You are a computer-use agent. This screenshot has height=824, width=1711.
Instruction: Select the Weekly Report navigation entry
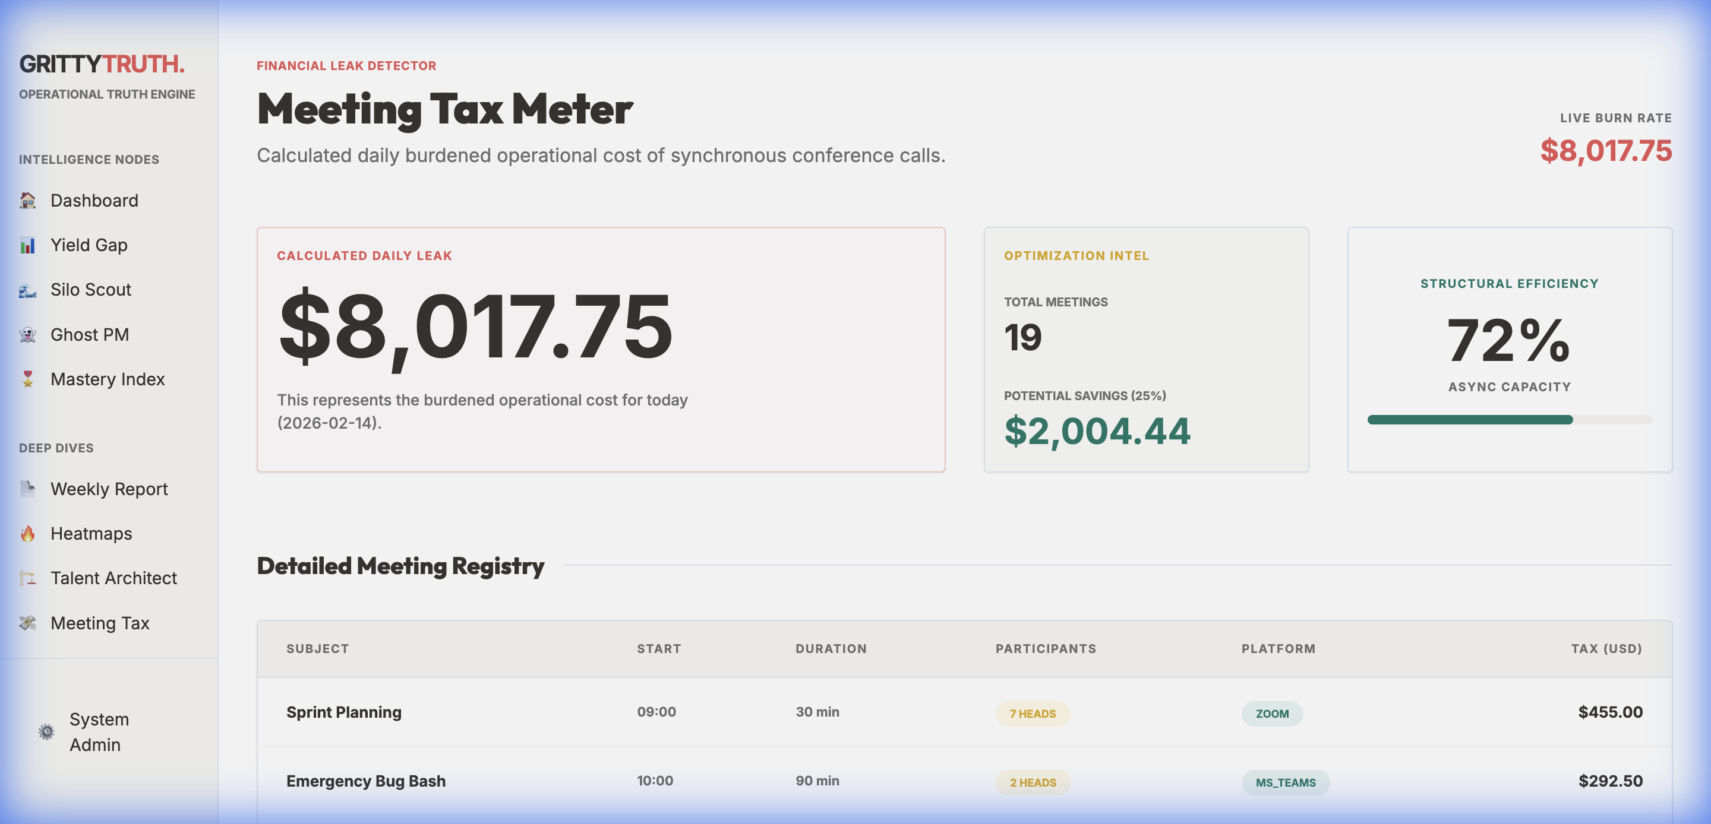(109, 489)
